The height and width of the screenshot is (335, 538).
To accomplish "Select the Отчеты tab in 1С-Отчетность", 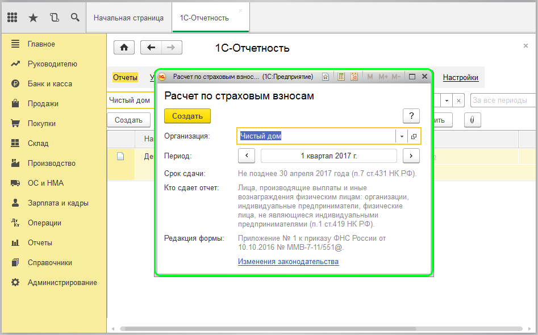I will (x=125, y=77).
